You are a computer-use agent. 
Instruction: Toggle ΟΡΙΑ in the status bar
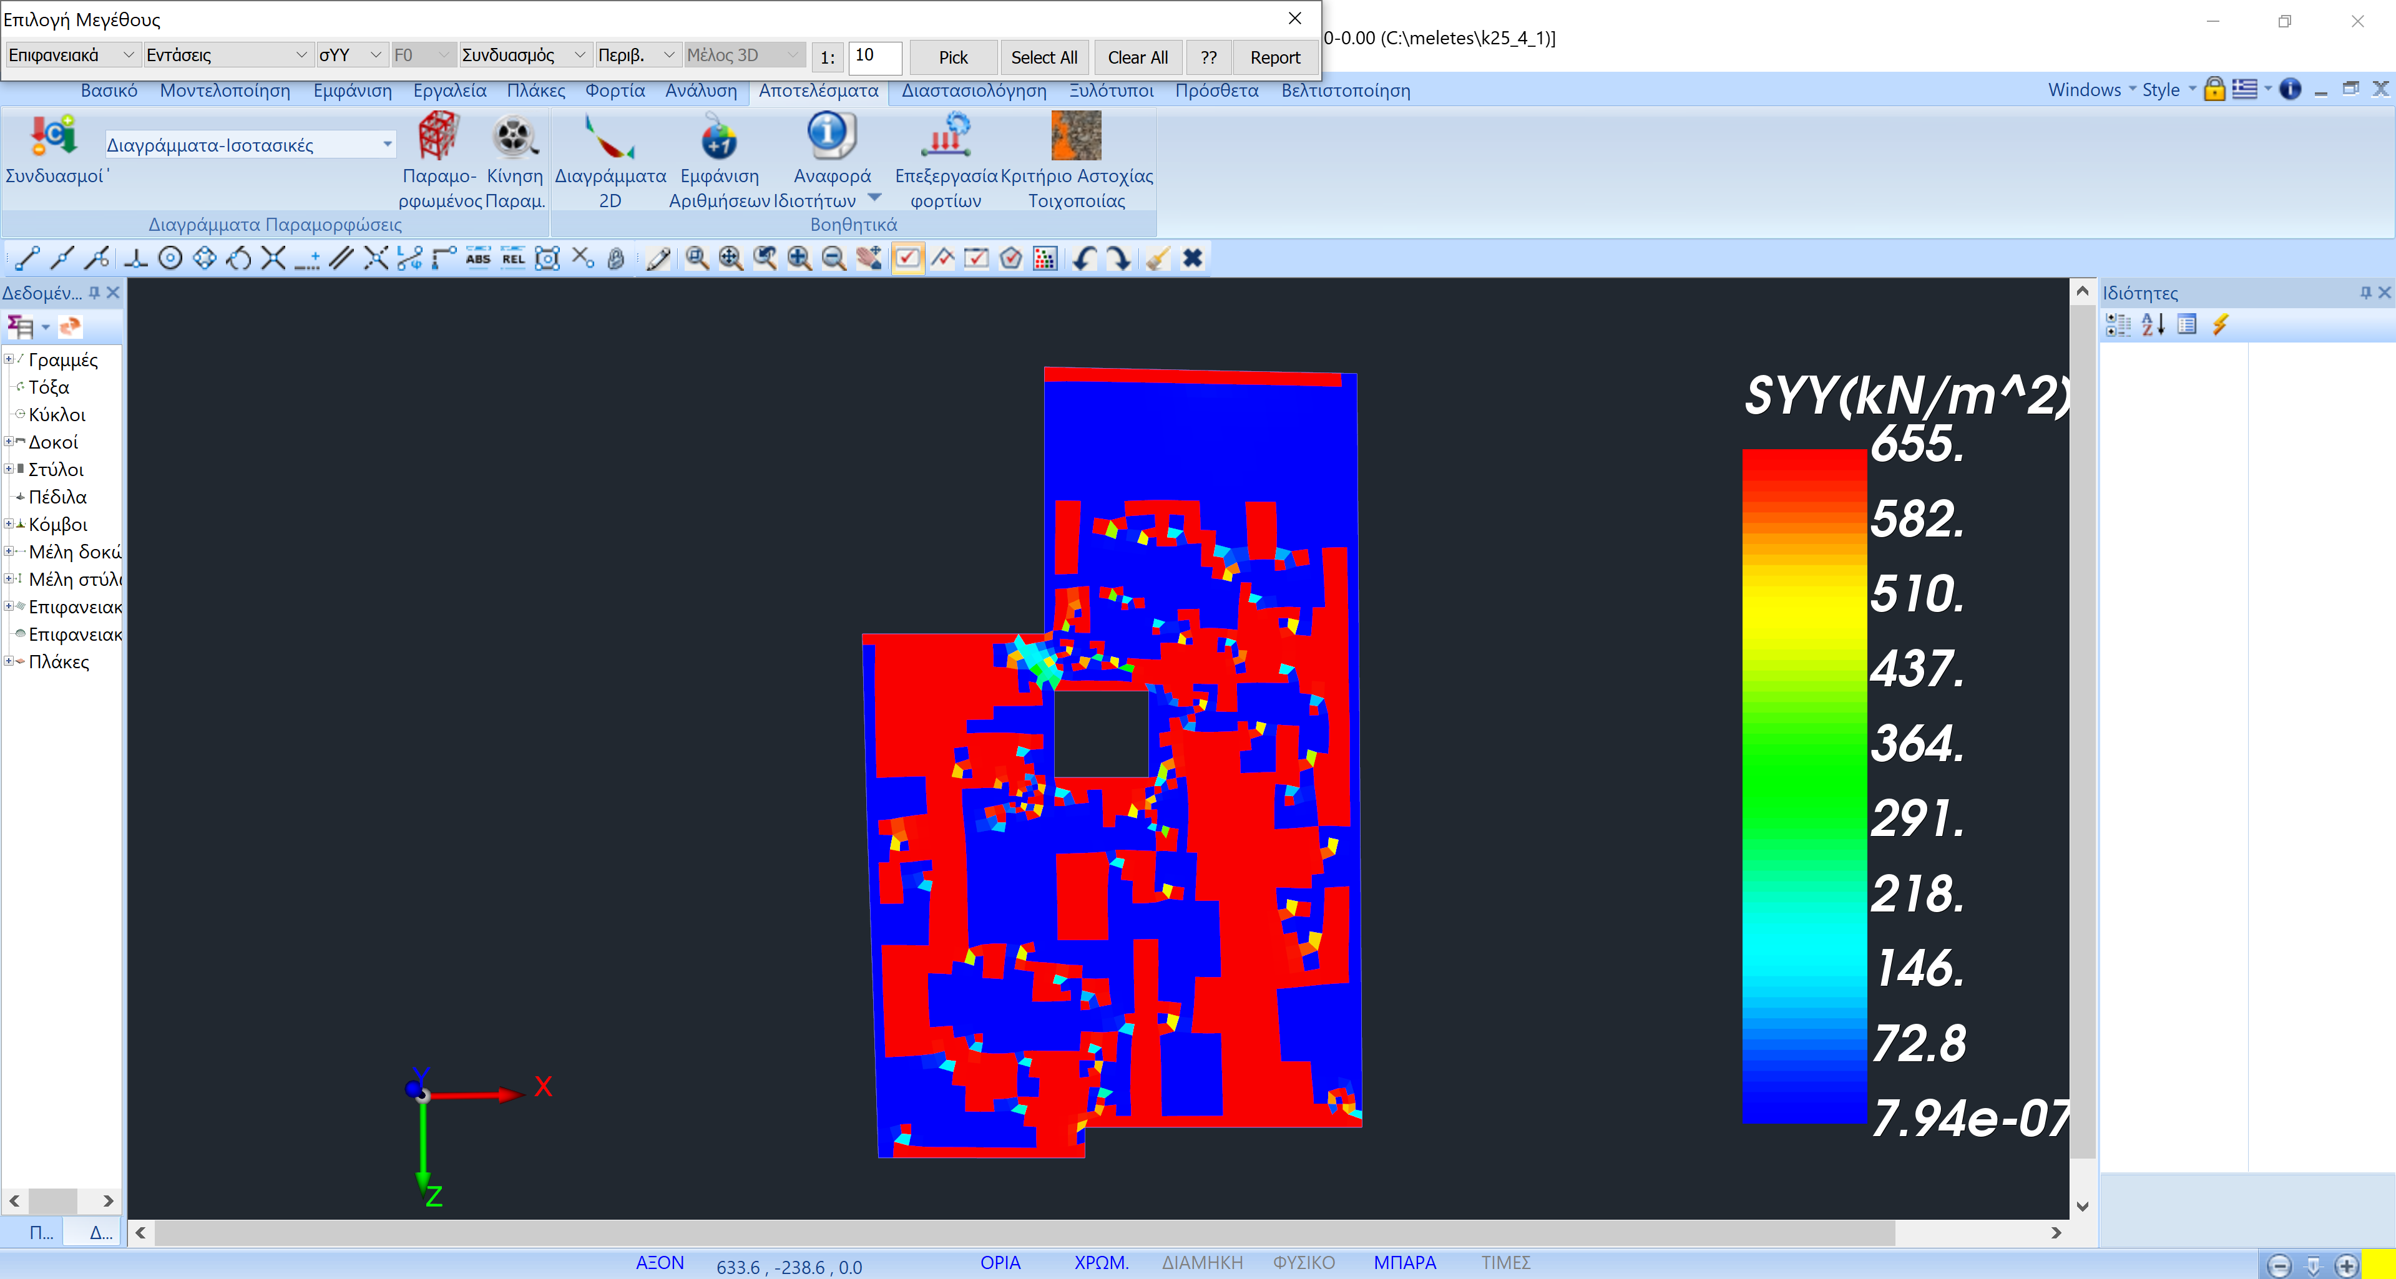point(1000,1262)
